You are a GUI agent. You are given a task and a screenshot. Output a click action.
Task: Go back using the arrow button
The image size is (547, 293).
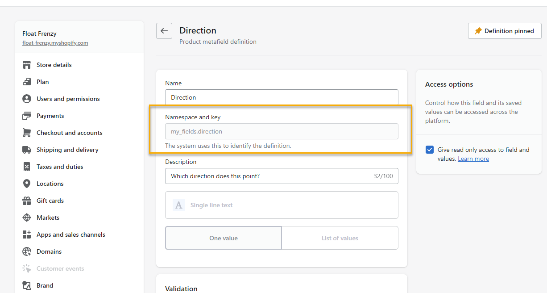pos(164,31)
